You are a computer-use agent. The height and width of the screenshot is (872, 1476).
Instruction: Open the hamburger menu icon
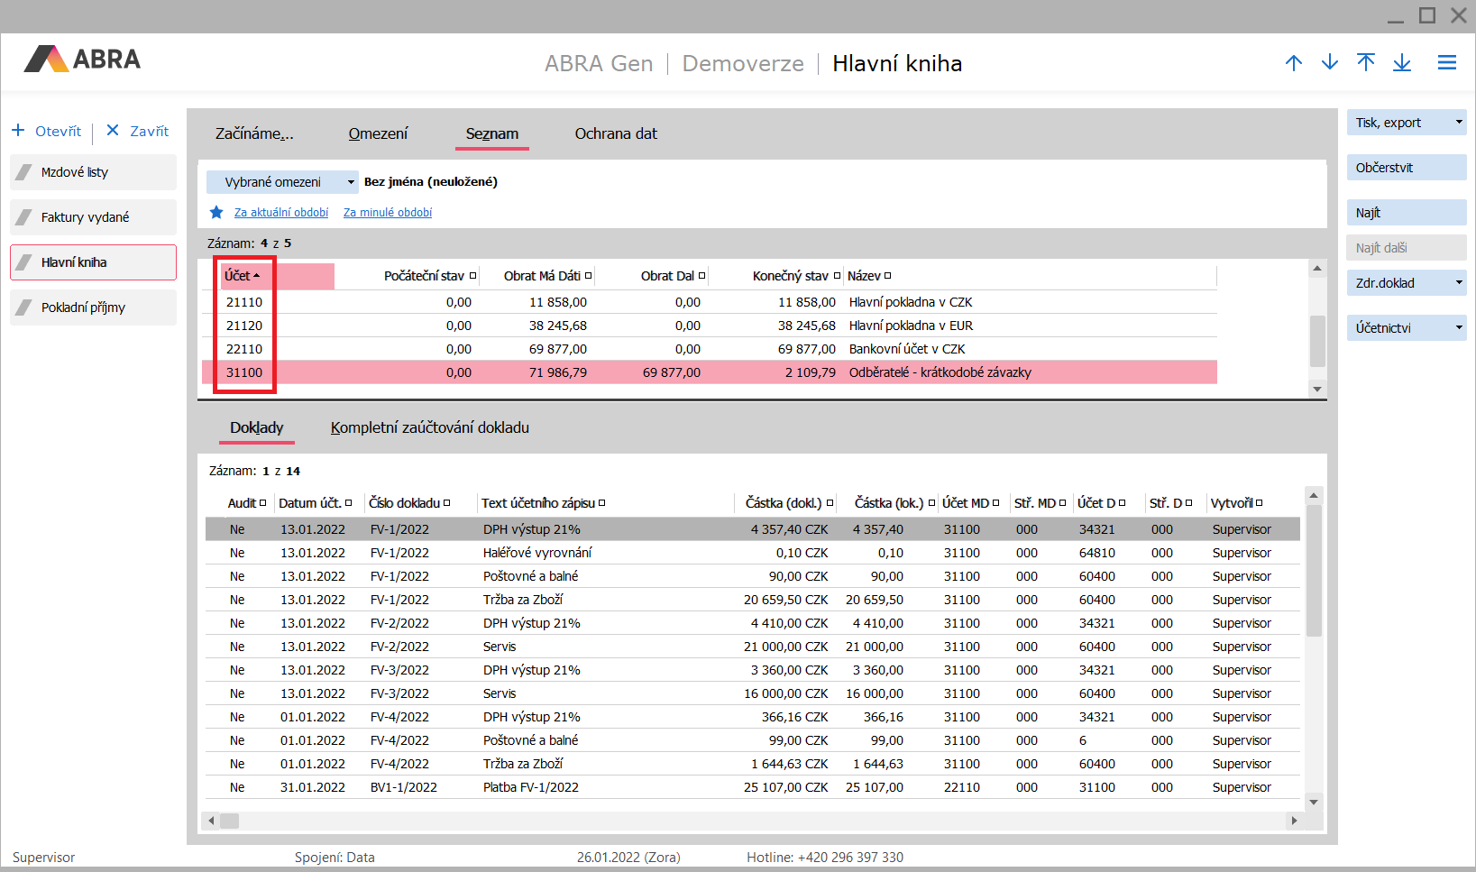tap(1446, 62)
